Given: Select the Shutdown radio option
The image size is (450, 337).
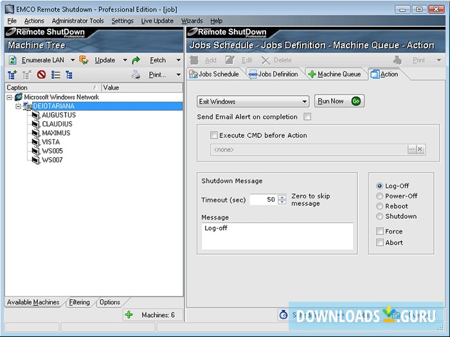Looking at the screenshot, I should (x=379, y=216).
